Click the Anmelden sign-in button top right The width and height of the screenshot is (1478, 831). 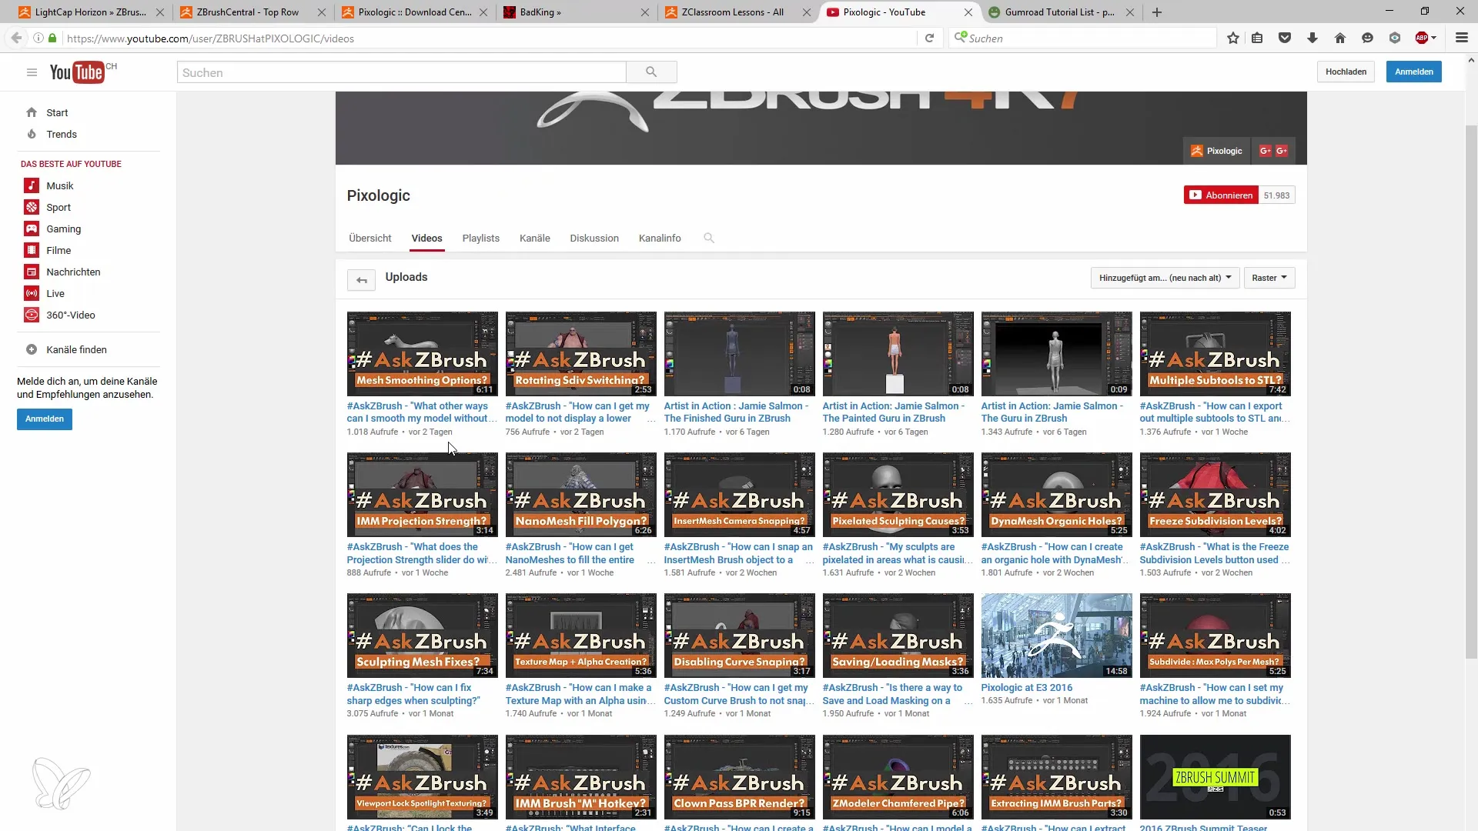(1414, 71)
